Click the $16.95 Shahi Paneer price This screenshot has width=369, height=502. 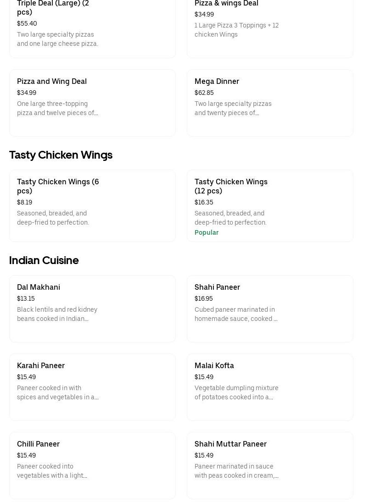point(204,298)
